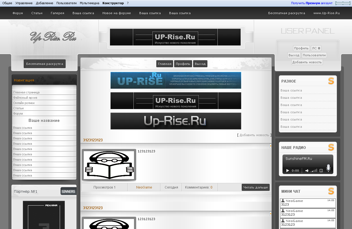352x229 pixels.
Task: Click the Up-Rise.Ru script logo
Action: (x=53, y=37)
